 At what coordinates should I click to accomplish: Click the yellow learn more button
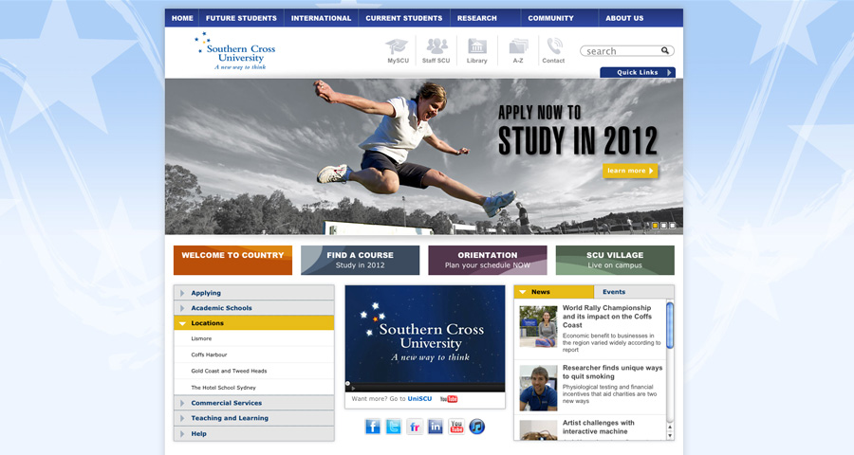pyautogui.click(x=630, y=171)
